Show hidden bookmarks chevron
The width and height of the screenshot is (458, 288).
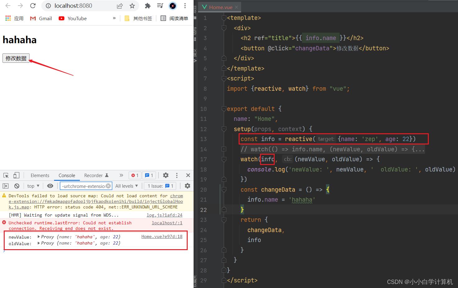[114, 18]
